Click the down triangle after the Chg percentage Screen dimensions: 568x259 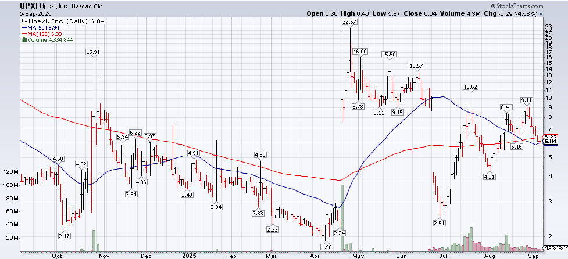541,13
